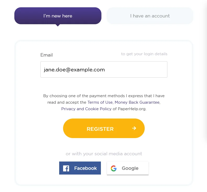The width and height of the screenshot is (207, 192).
Task: Click the PaperHelp.org text in disclaimer
Action: tap(132, 109)
